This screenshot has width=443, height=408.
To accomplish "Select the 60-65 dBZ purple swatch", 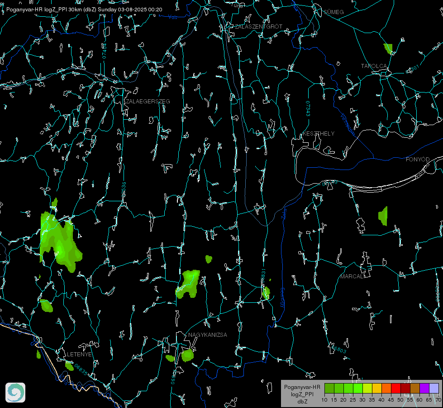I will click(424, 389).
